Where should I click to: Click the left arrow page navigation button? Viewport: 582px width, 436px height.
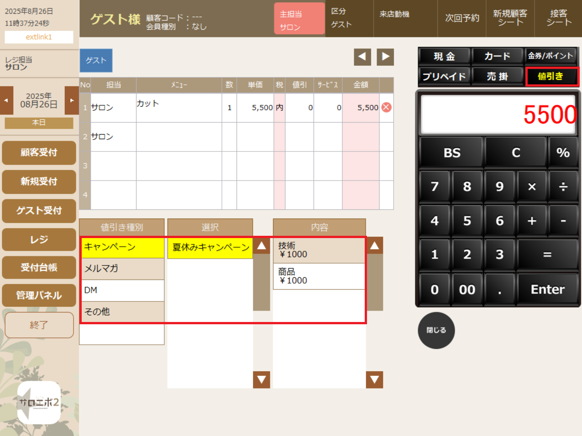pos(362,57)
